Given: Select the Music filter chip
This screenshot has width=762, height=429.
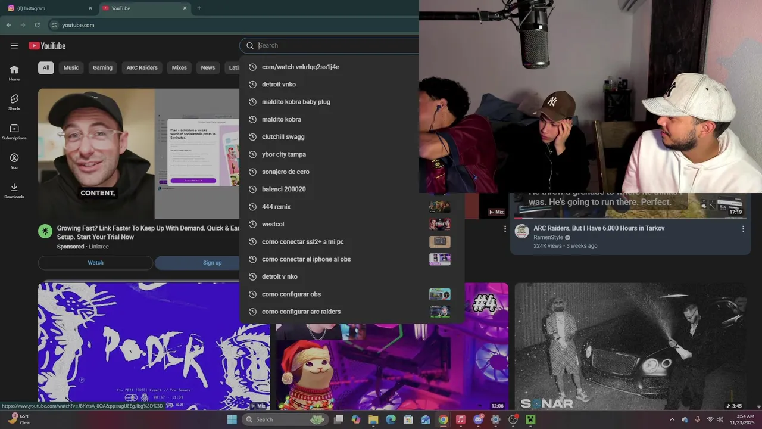Looking at the screenshot, I should click(71, 67).
